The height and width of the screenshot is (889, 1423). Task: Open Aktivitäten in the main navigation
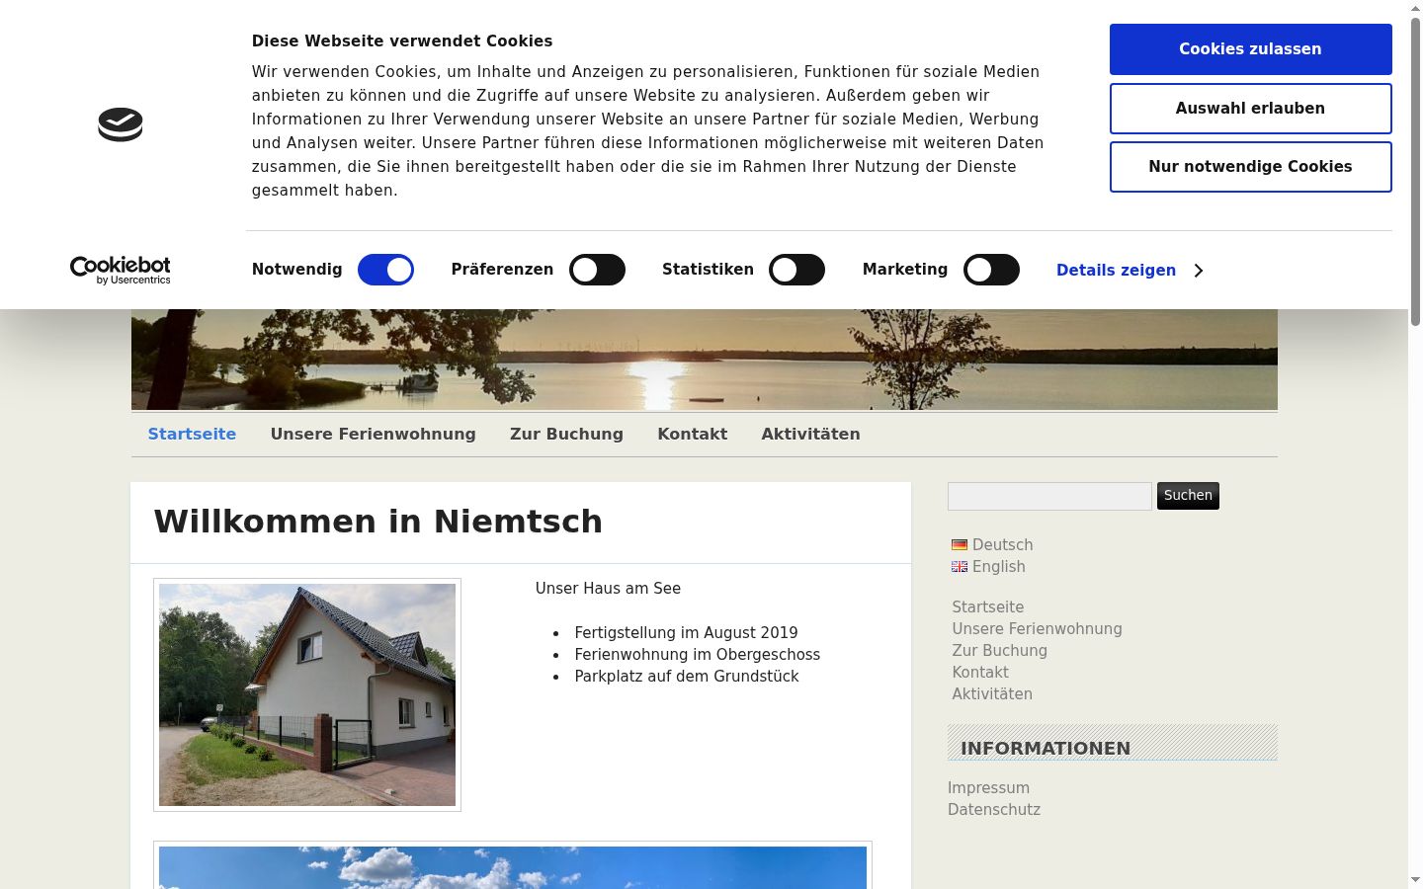pyautogui.click(x=810, y=434)
